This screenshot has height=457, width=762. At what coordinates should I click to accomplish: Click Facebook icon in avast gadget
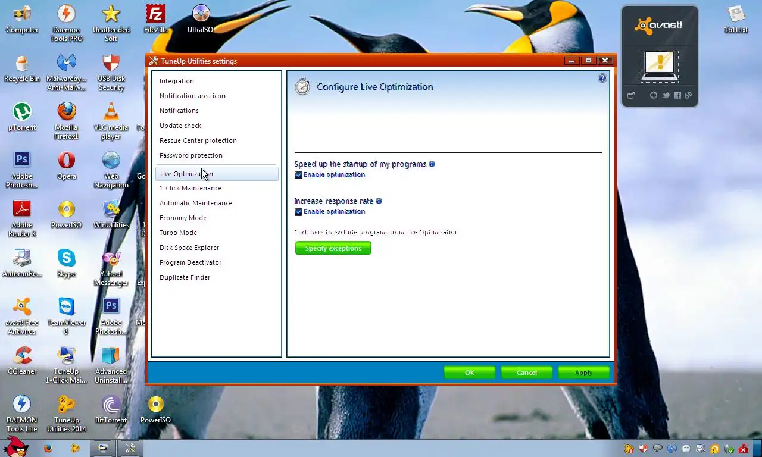click(677, 95)
